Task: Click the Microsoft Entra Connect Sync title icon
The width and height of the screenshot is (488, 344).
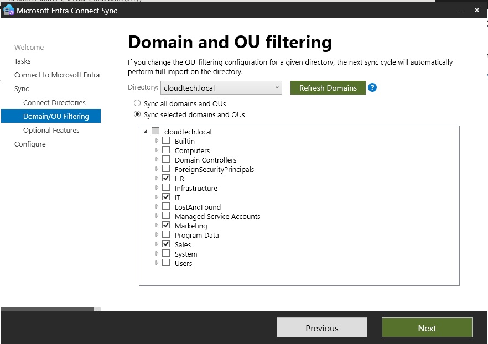Action: 8,11
